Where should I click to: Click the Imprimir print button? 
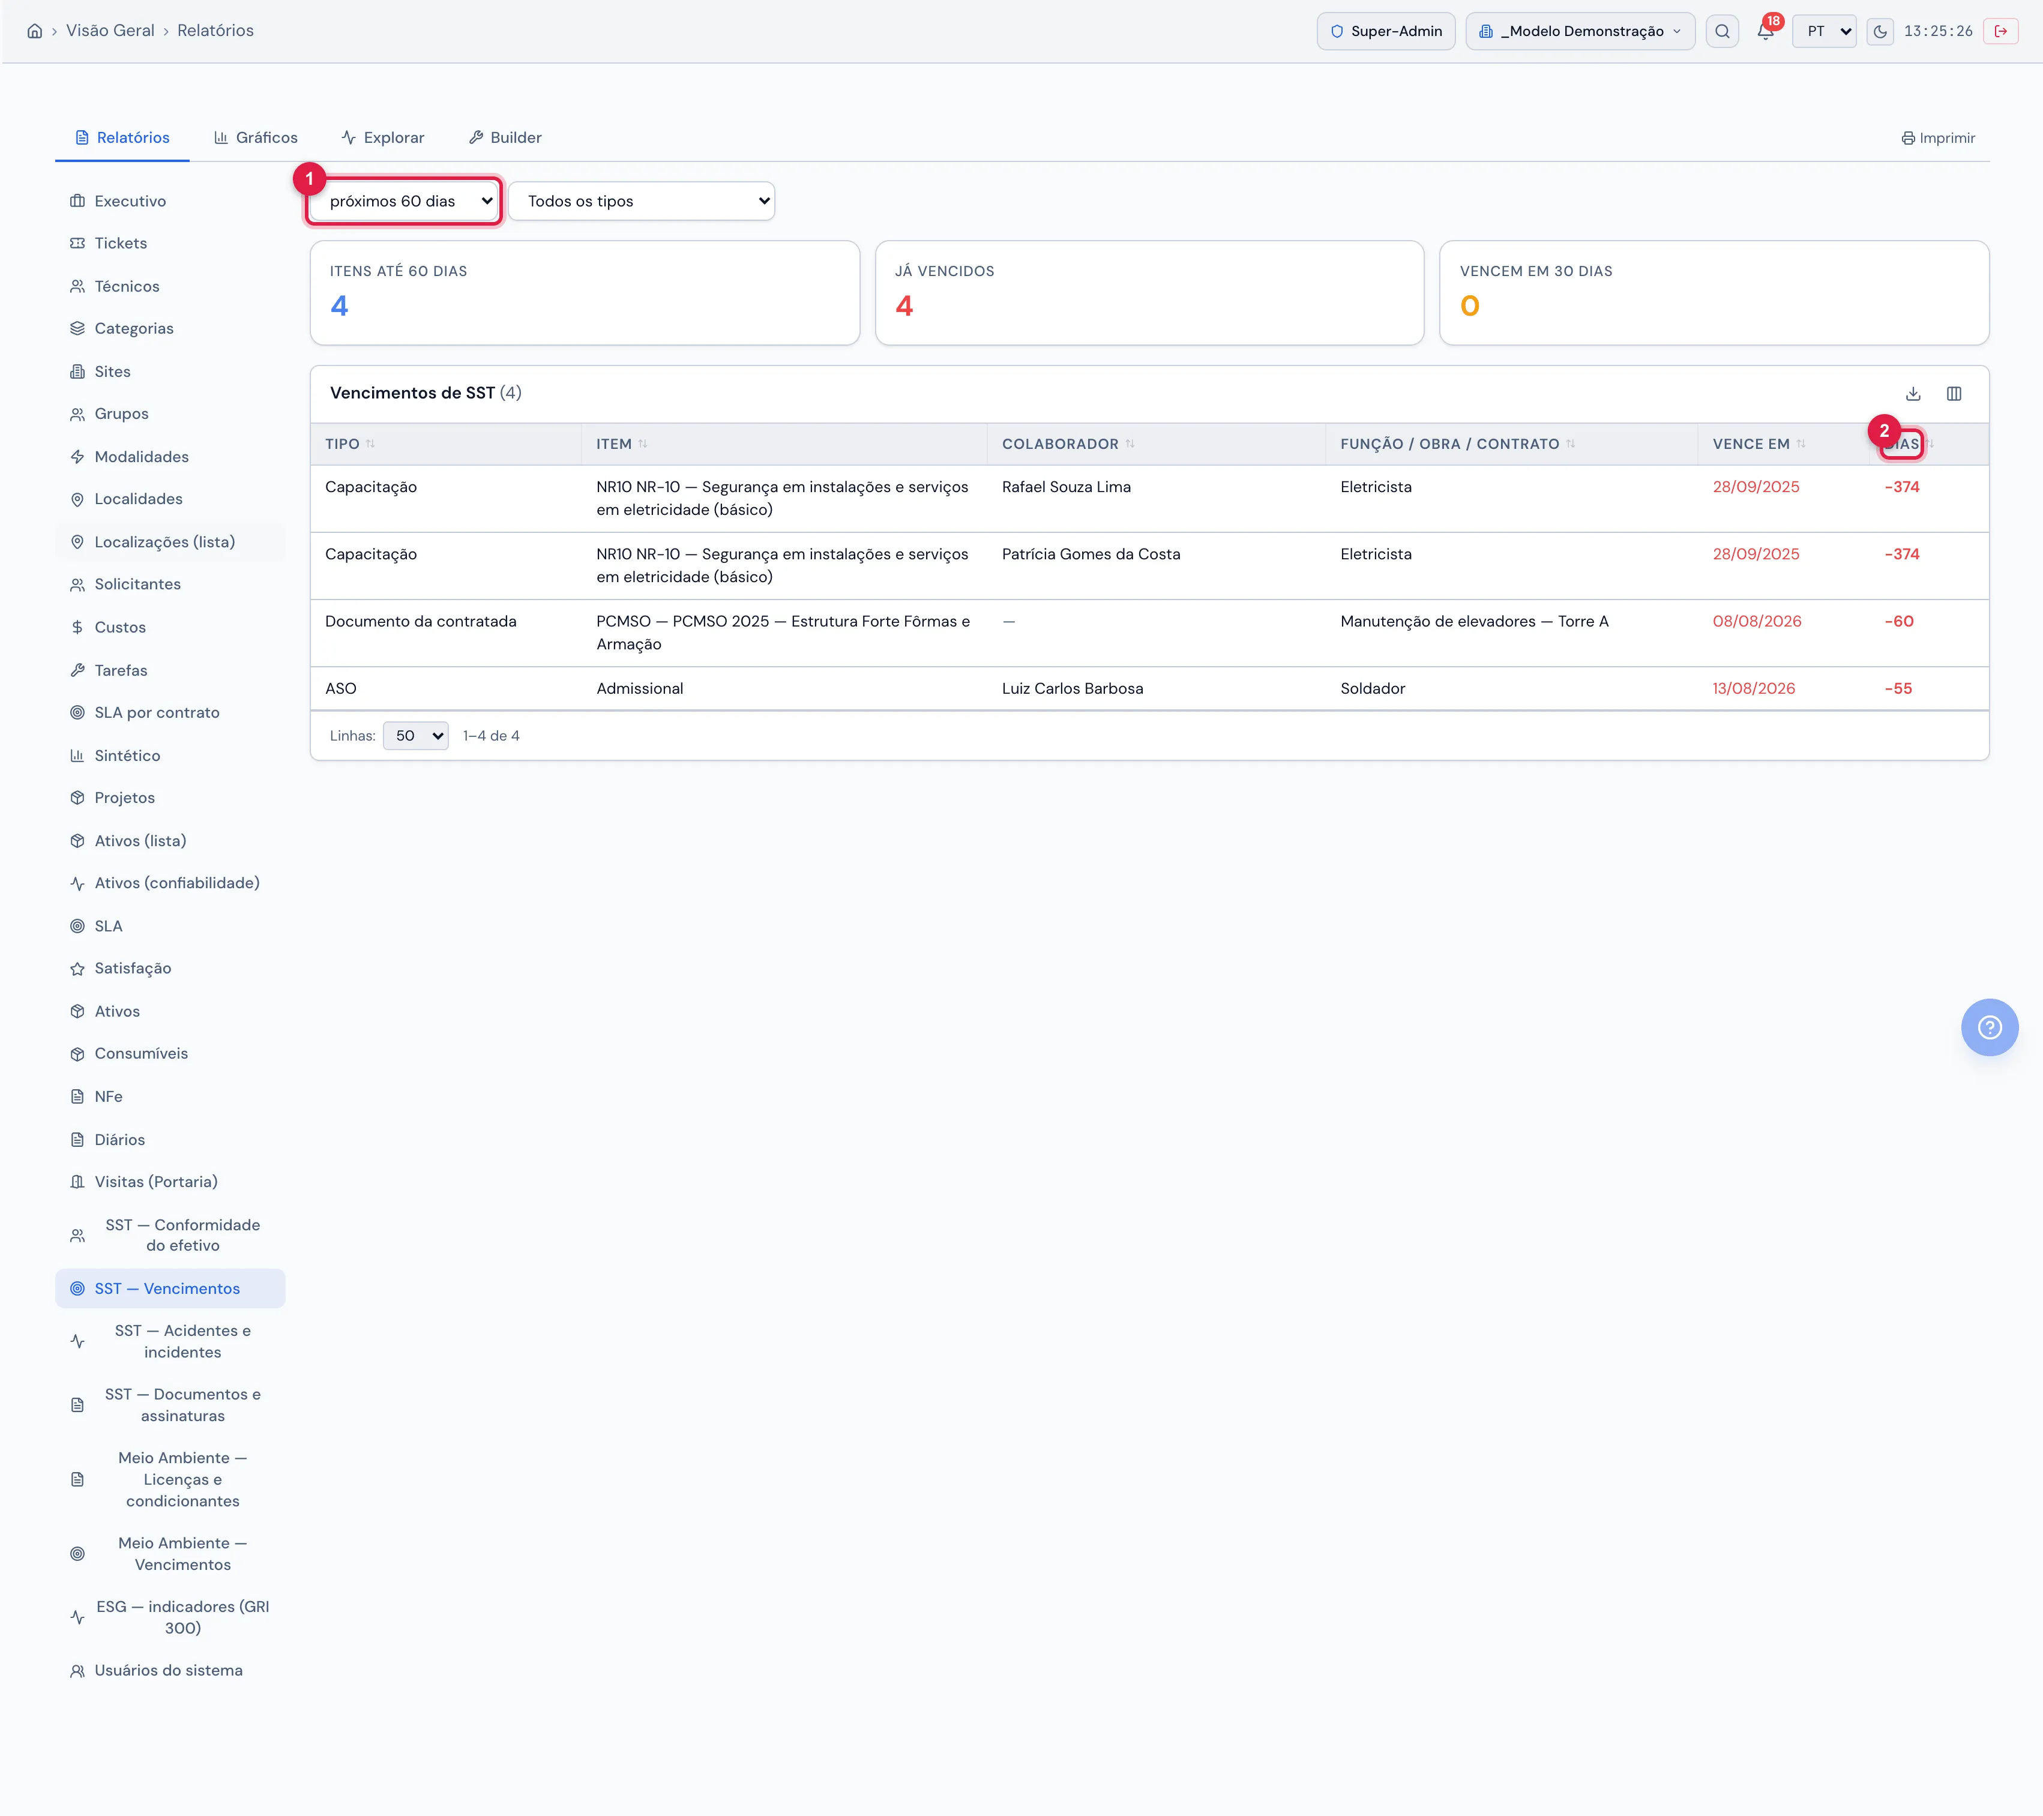tap(1938, 138)
